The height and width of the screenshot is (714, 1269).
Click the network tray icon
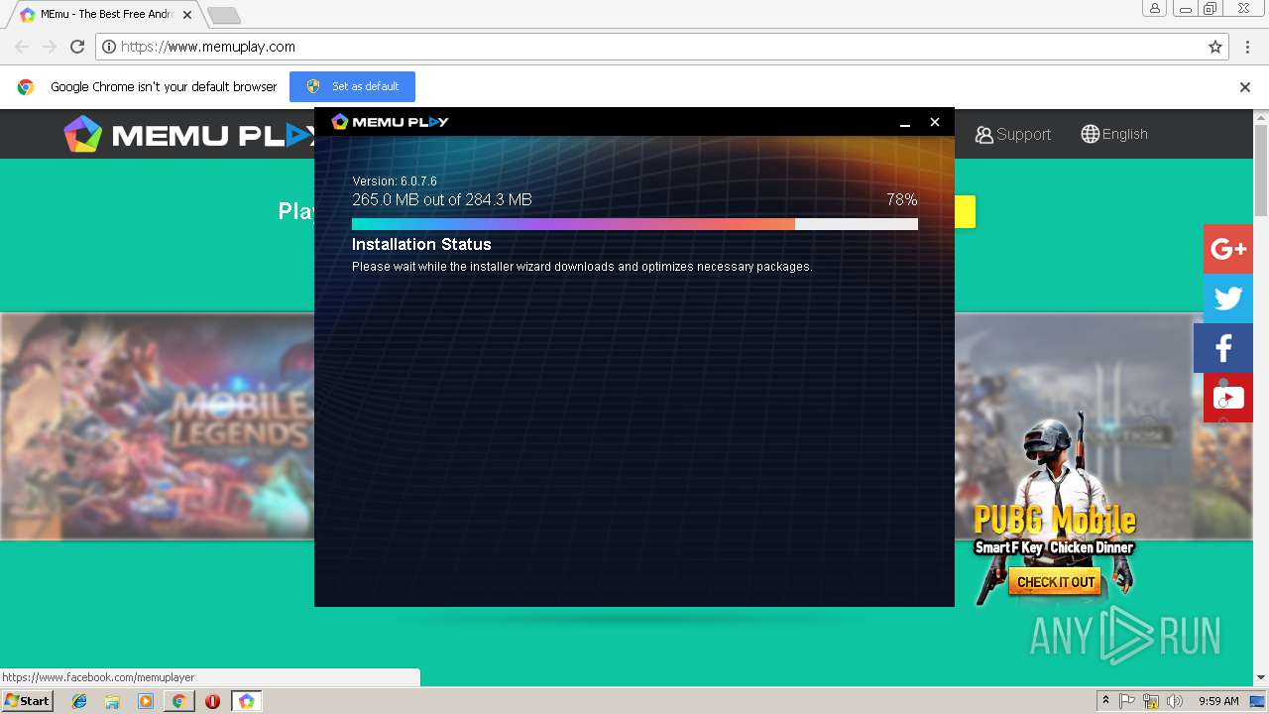[x=1151, y=701]
